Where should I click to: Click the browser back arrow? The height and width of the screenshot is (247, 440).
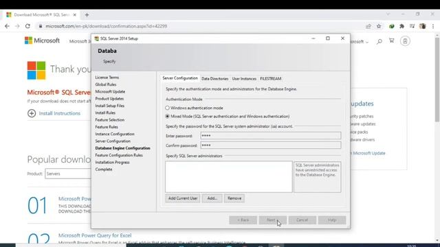click(7, 26)
